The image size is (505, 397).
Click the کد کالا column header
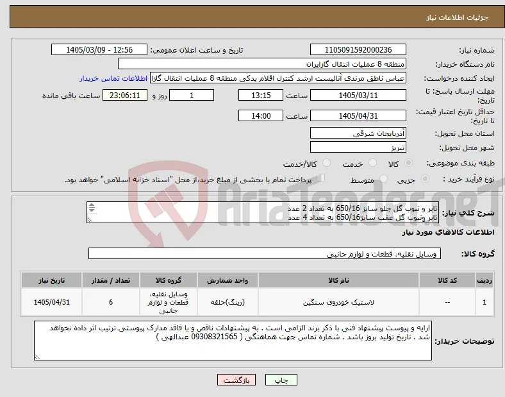tap(447, 280)
